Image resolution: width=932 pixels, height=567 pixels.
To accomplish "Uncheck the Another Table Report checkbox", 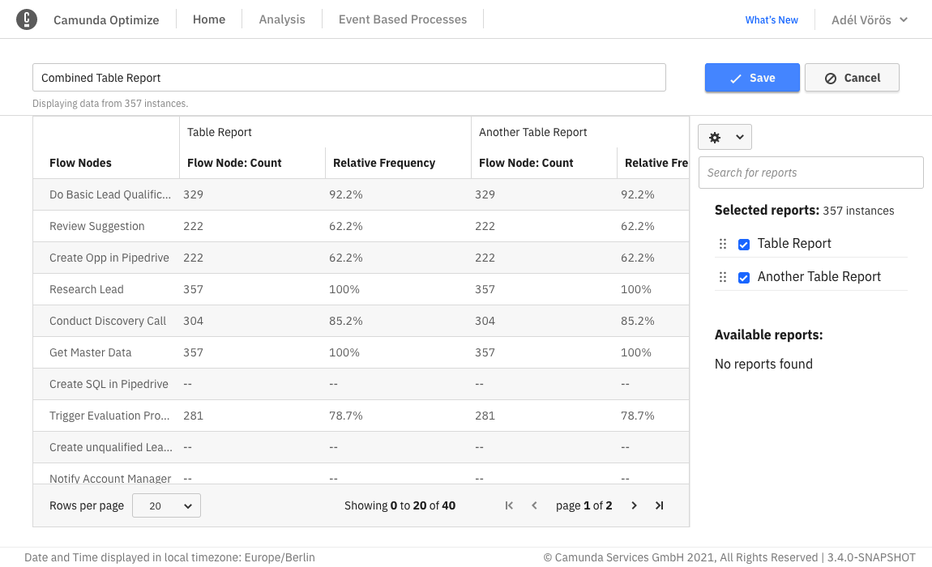I will coord(744,277).
